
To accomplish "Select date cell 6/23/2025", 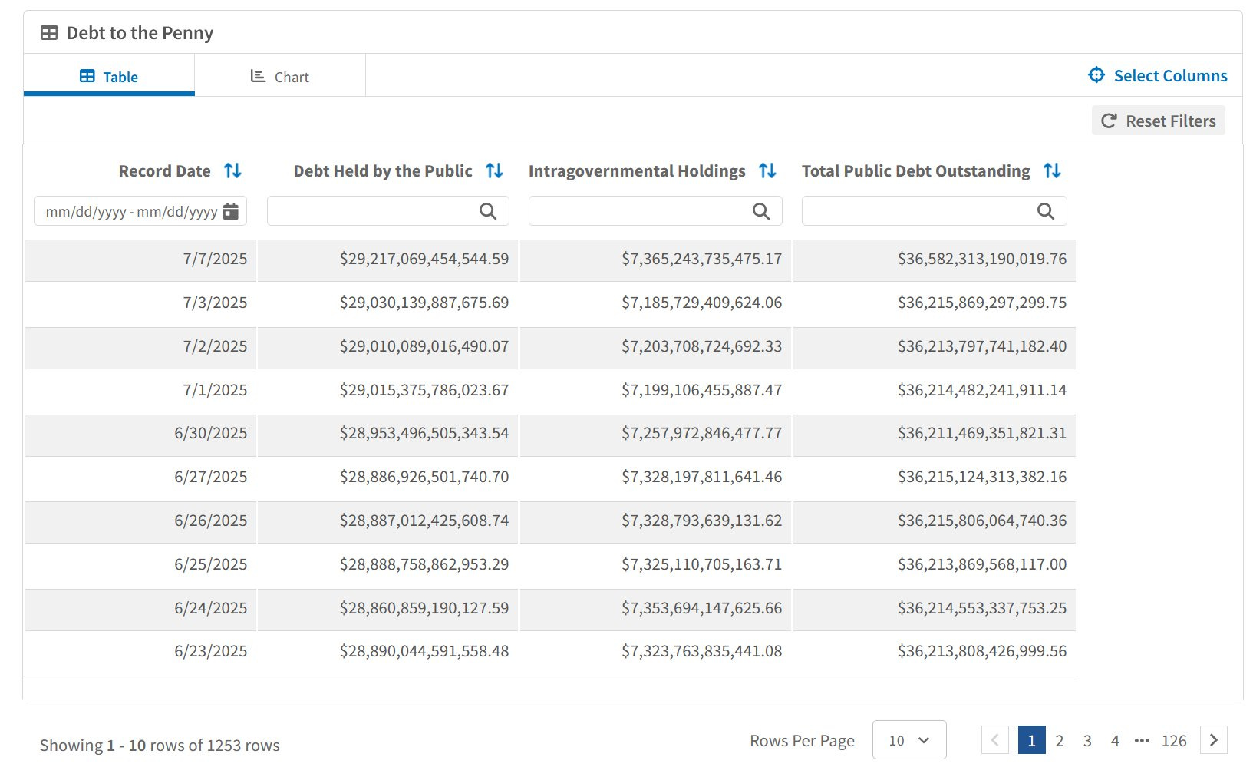I will click(211, 651).
